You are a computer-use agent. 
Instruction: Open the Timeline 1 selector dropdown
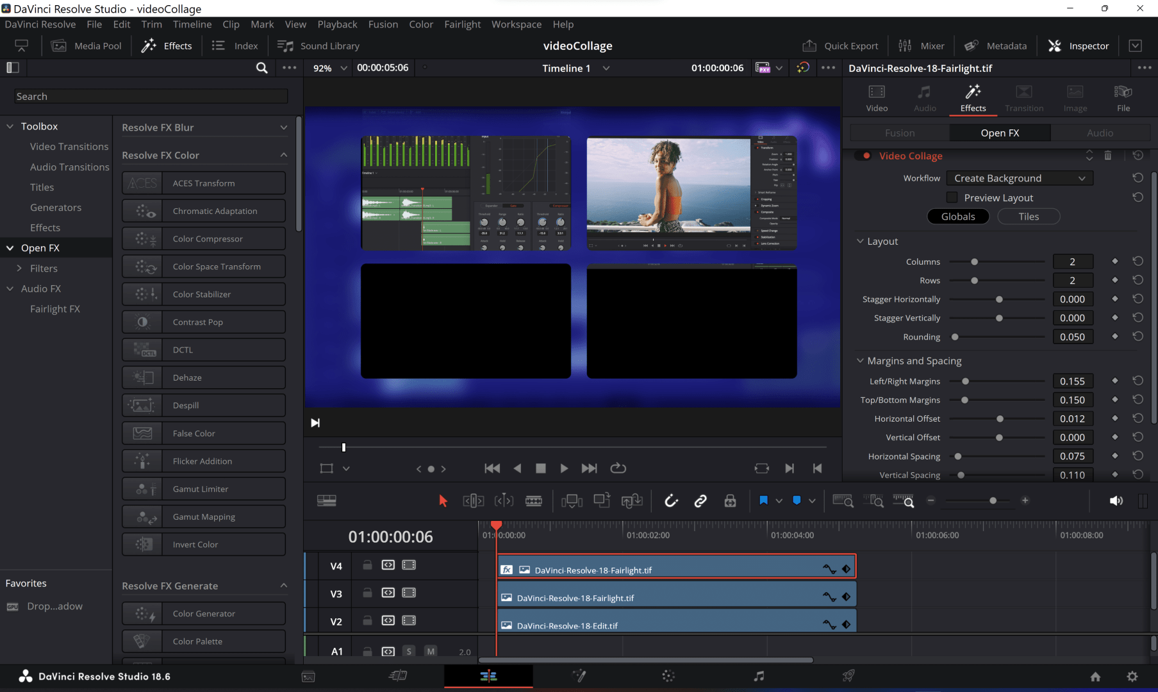606,68
